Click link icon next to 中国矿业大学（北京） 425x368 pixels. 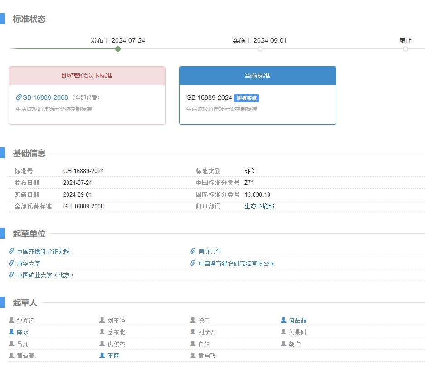point(11,275)
